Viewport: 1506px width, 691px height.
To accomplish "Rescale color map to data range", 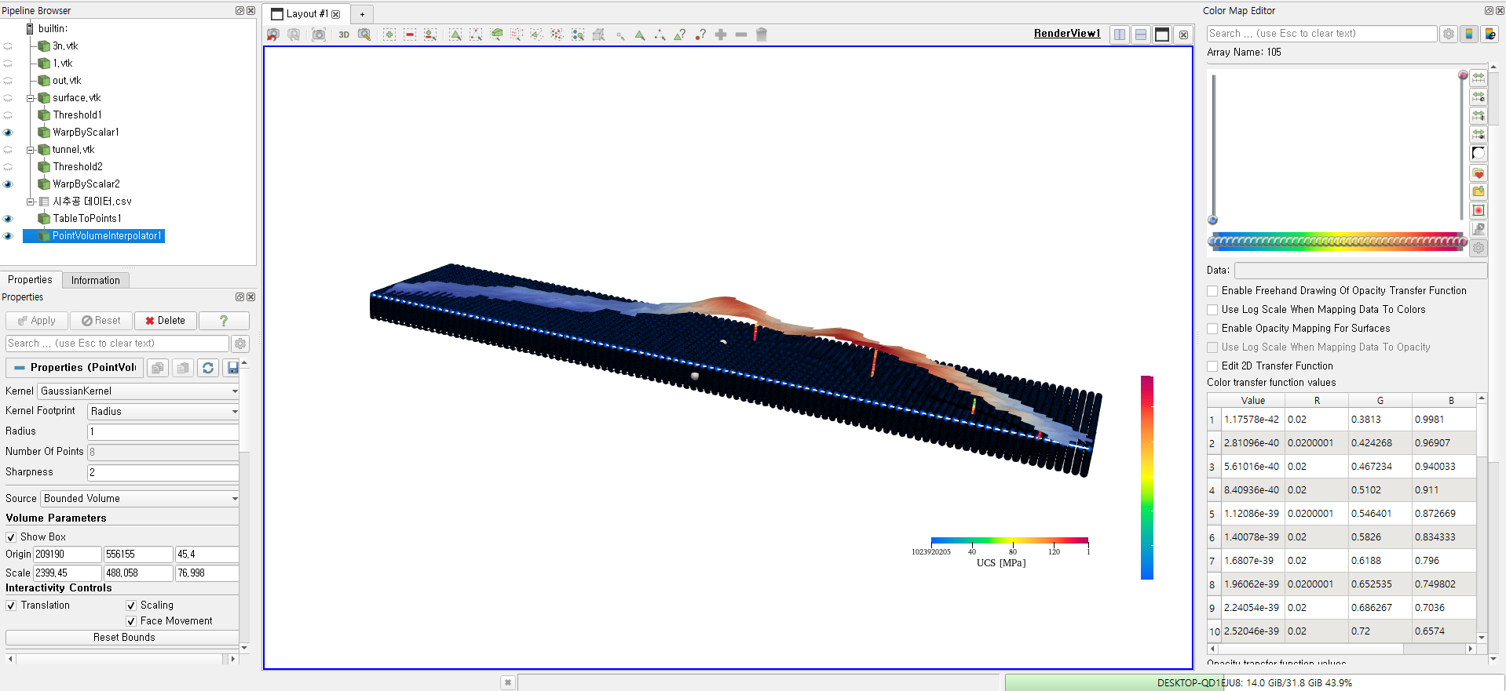I will [1479, 78].
